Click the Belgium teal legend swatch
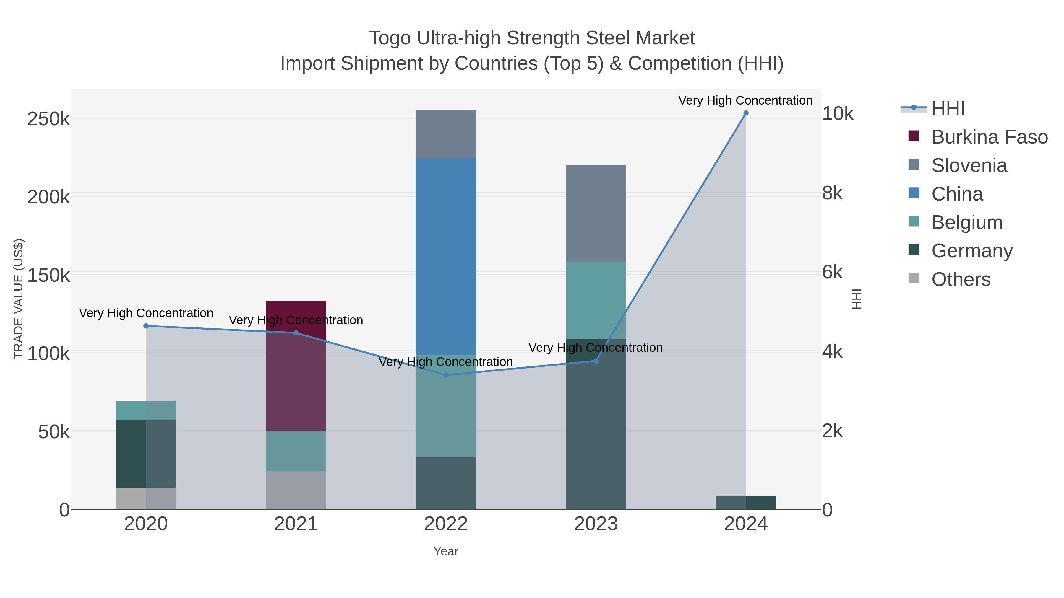The width and height of the screenshot is (1064, 598). tap(914, 221)
